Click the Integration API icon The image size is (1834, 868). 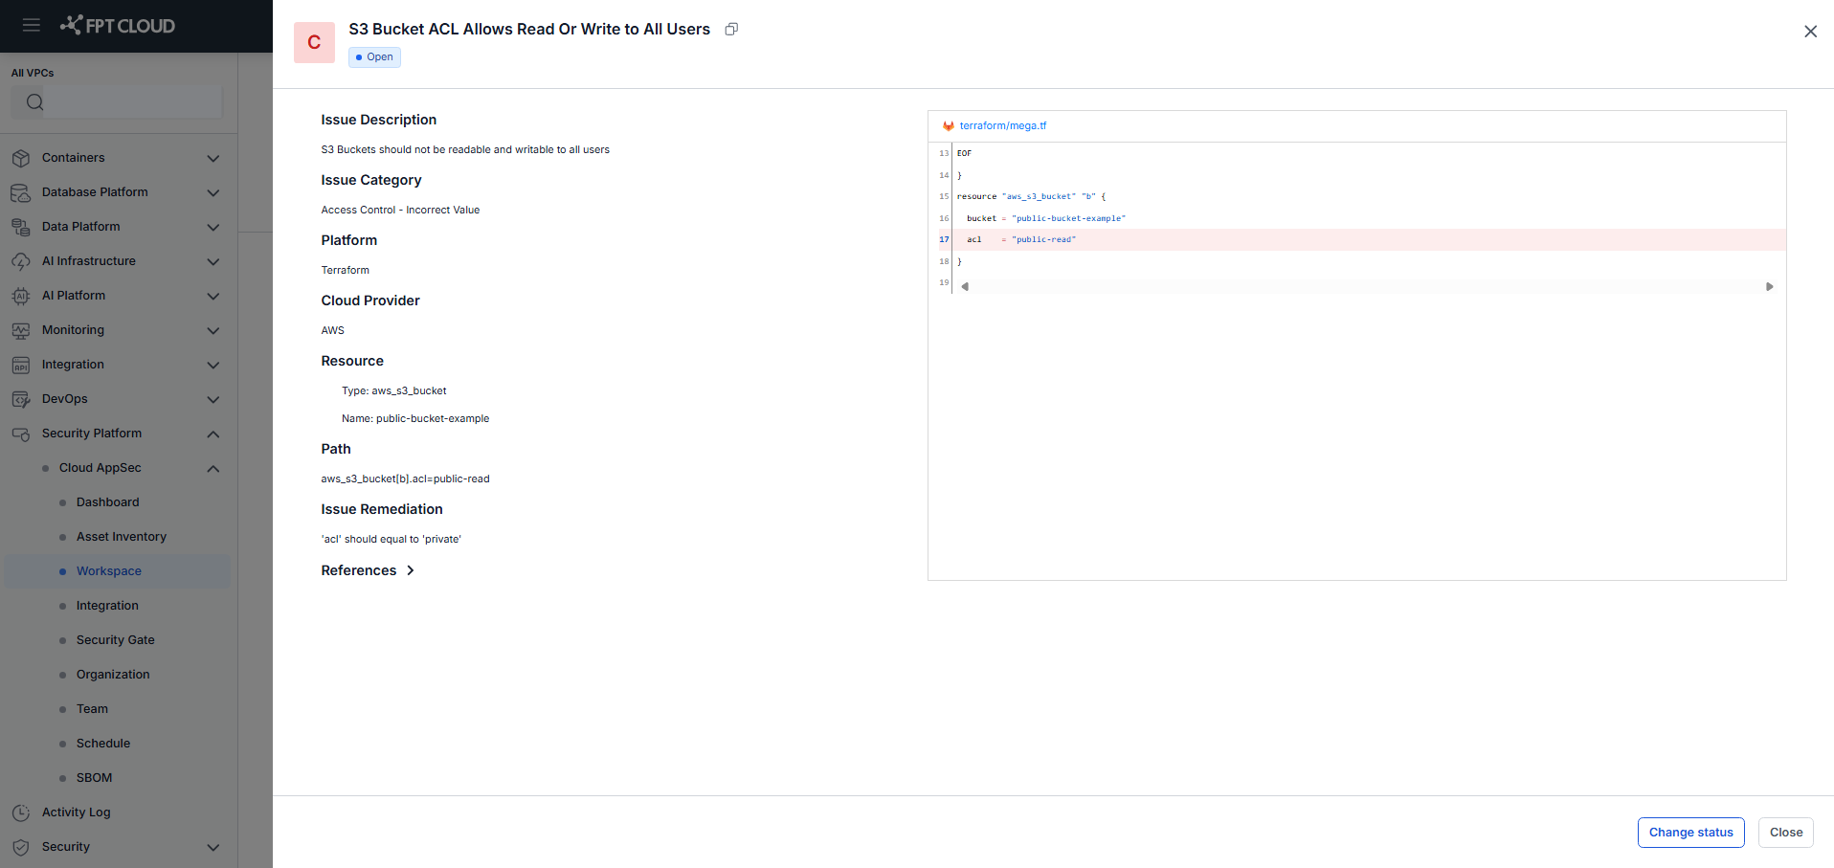coord(21,365)
